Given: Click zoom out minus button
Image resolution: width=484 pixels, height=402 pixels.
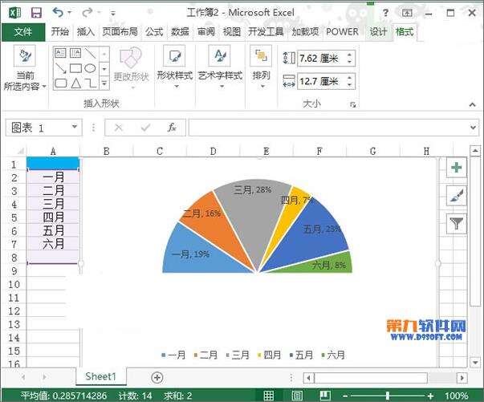Looking at the screenshot, I should (x=345, y=396).
